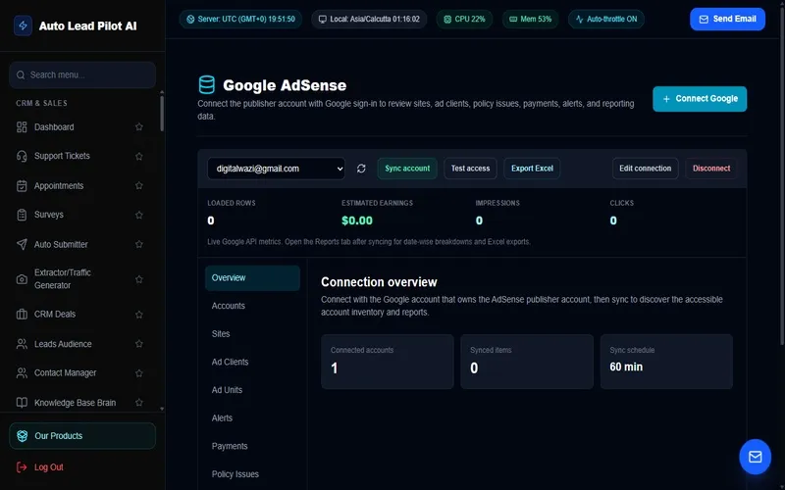Click the magnifier icon in the menu search
The width and height of the screenshot is (785, 490).
click(21, 75)
